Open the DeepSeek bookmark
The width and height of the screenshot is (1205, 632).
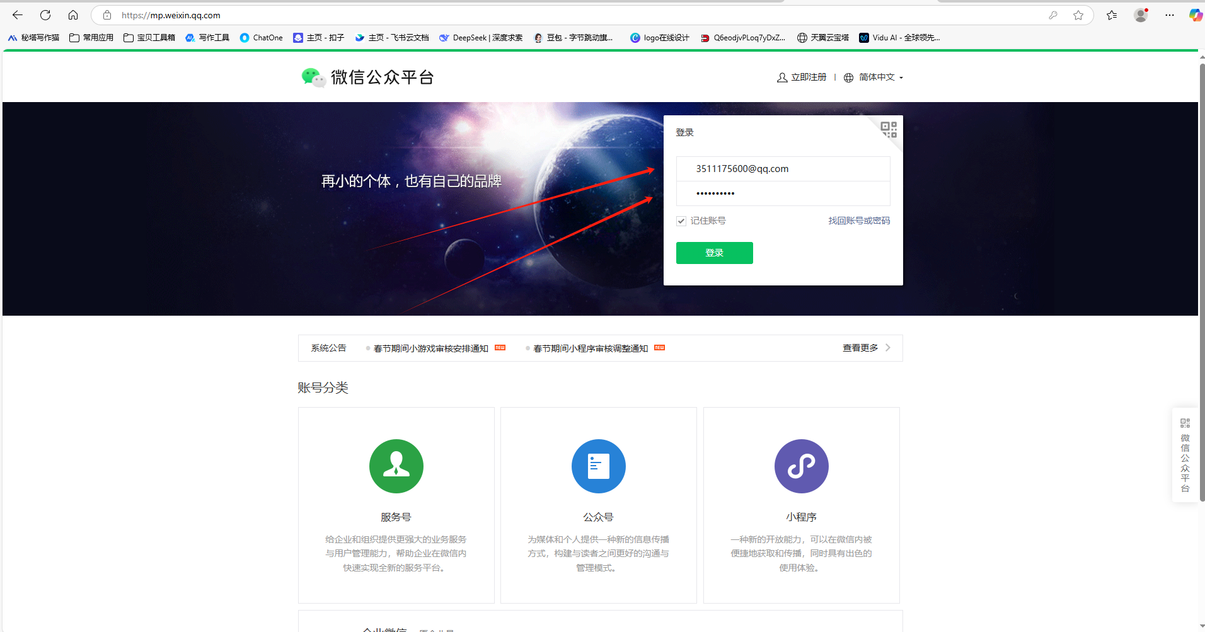[x=481, y=38]
